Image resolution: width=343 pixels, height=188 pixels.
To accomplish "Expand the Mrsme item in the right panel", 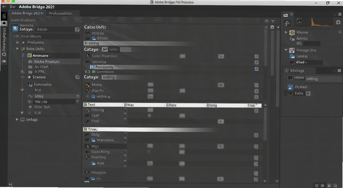I will click(286, 32).
